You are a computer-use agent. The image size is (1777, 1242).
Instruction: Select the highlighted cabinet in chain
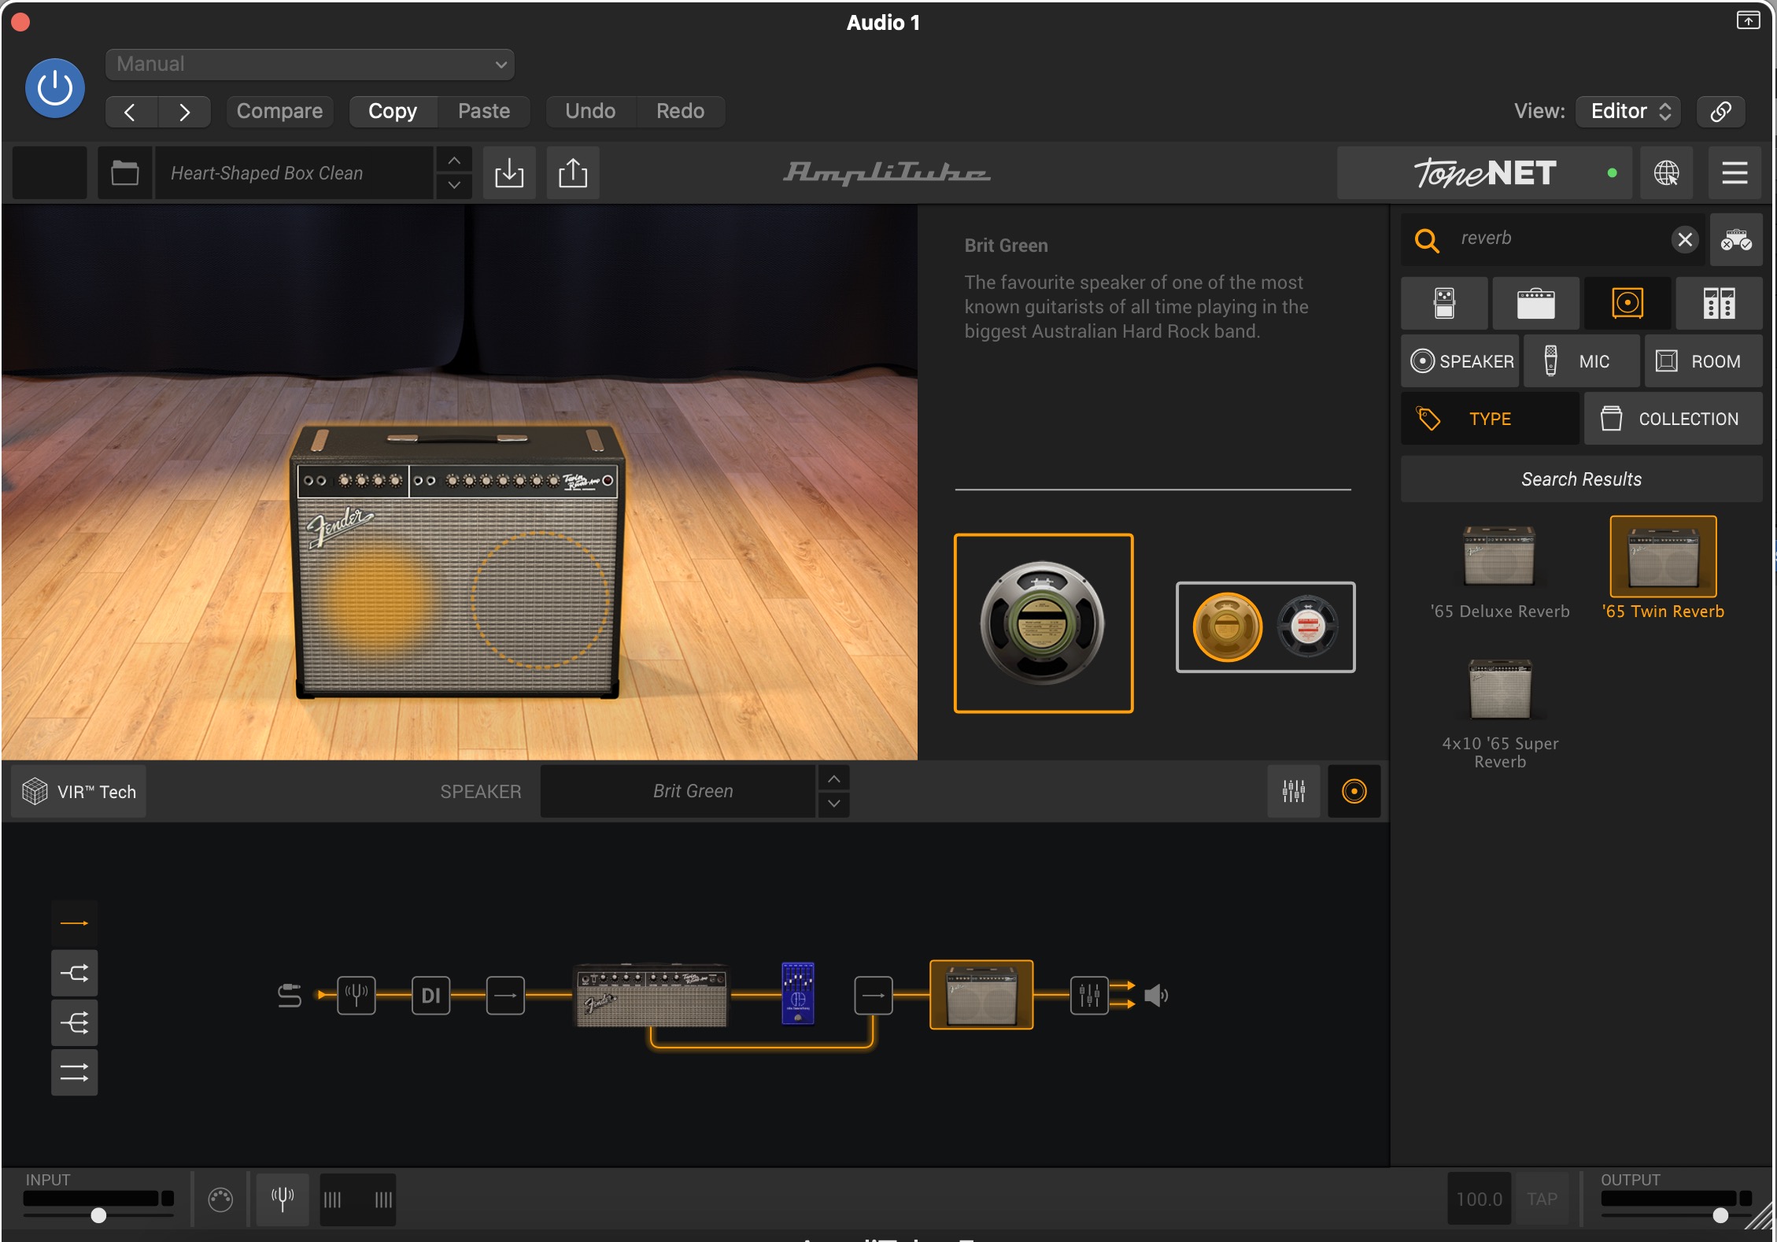[981, 995]
